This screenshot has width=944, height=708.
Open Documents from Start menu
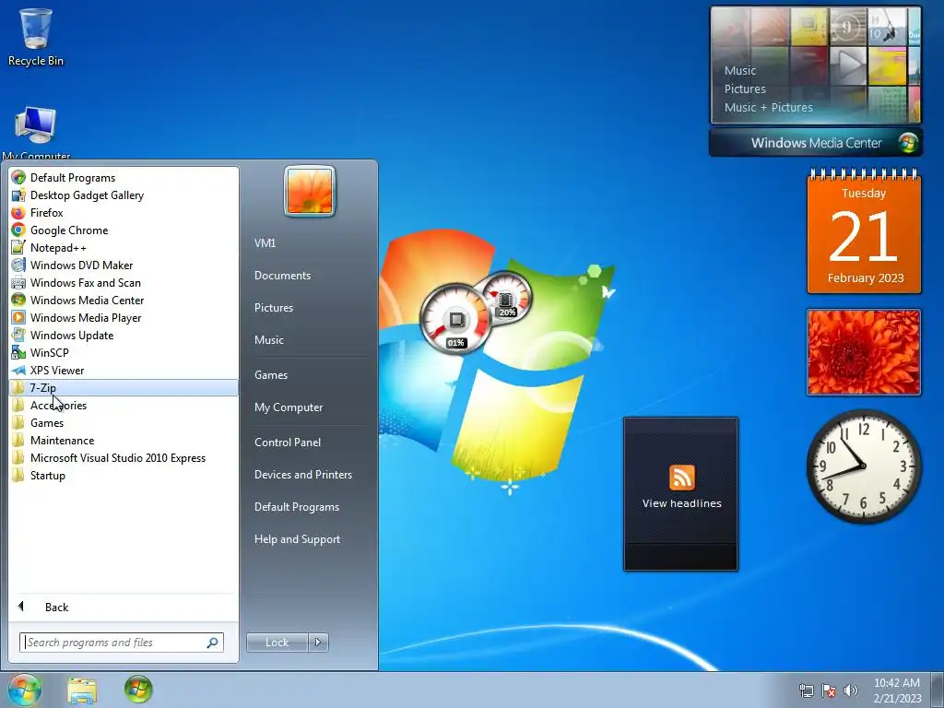coord(282,275)
